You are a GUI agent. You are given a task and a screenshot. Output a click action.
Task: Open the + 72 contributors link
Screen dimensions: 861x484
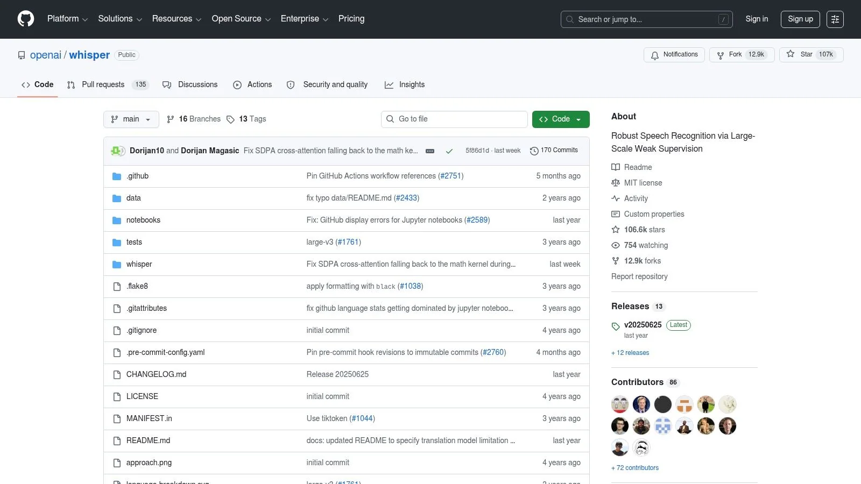click(x=635, y=468)
